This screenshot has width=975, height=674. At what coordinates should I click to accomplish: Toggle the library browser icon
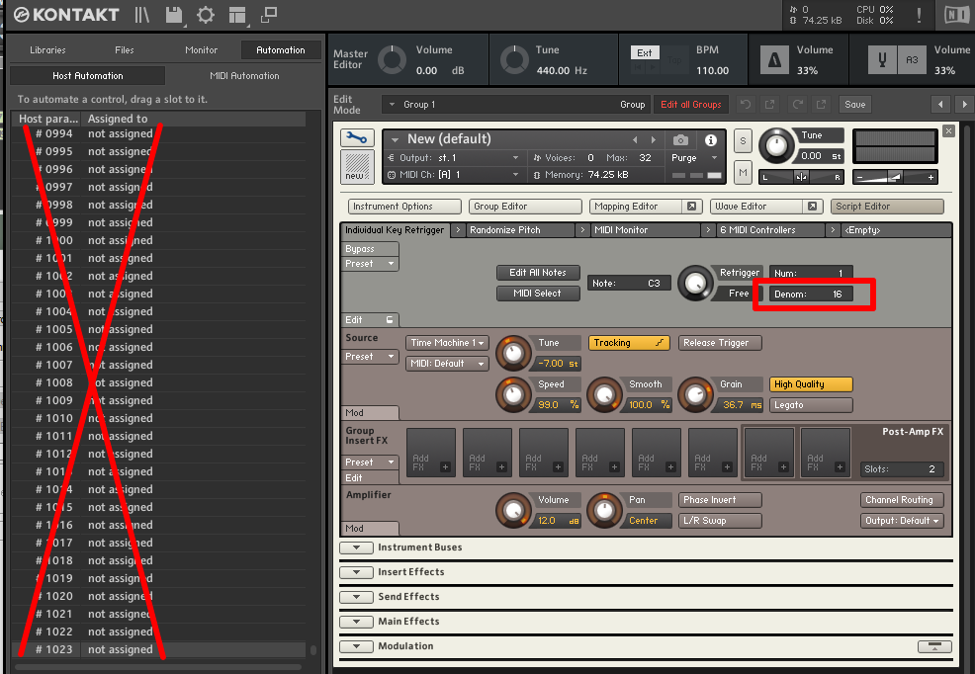142,15
